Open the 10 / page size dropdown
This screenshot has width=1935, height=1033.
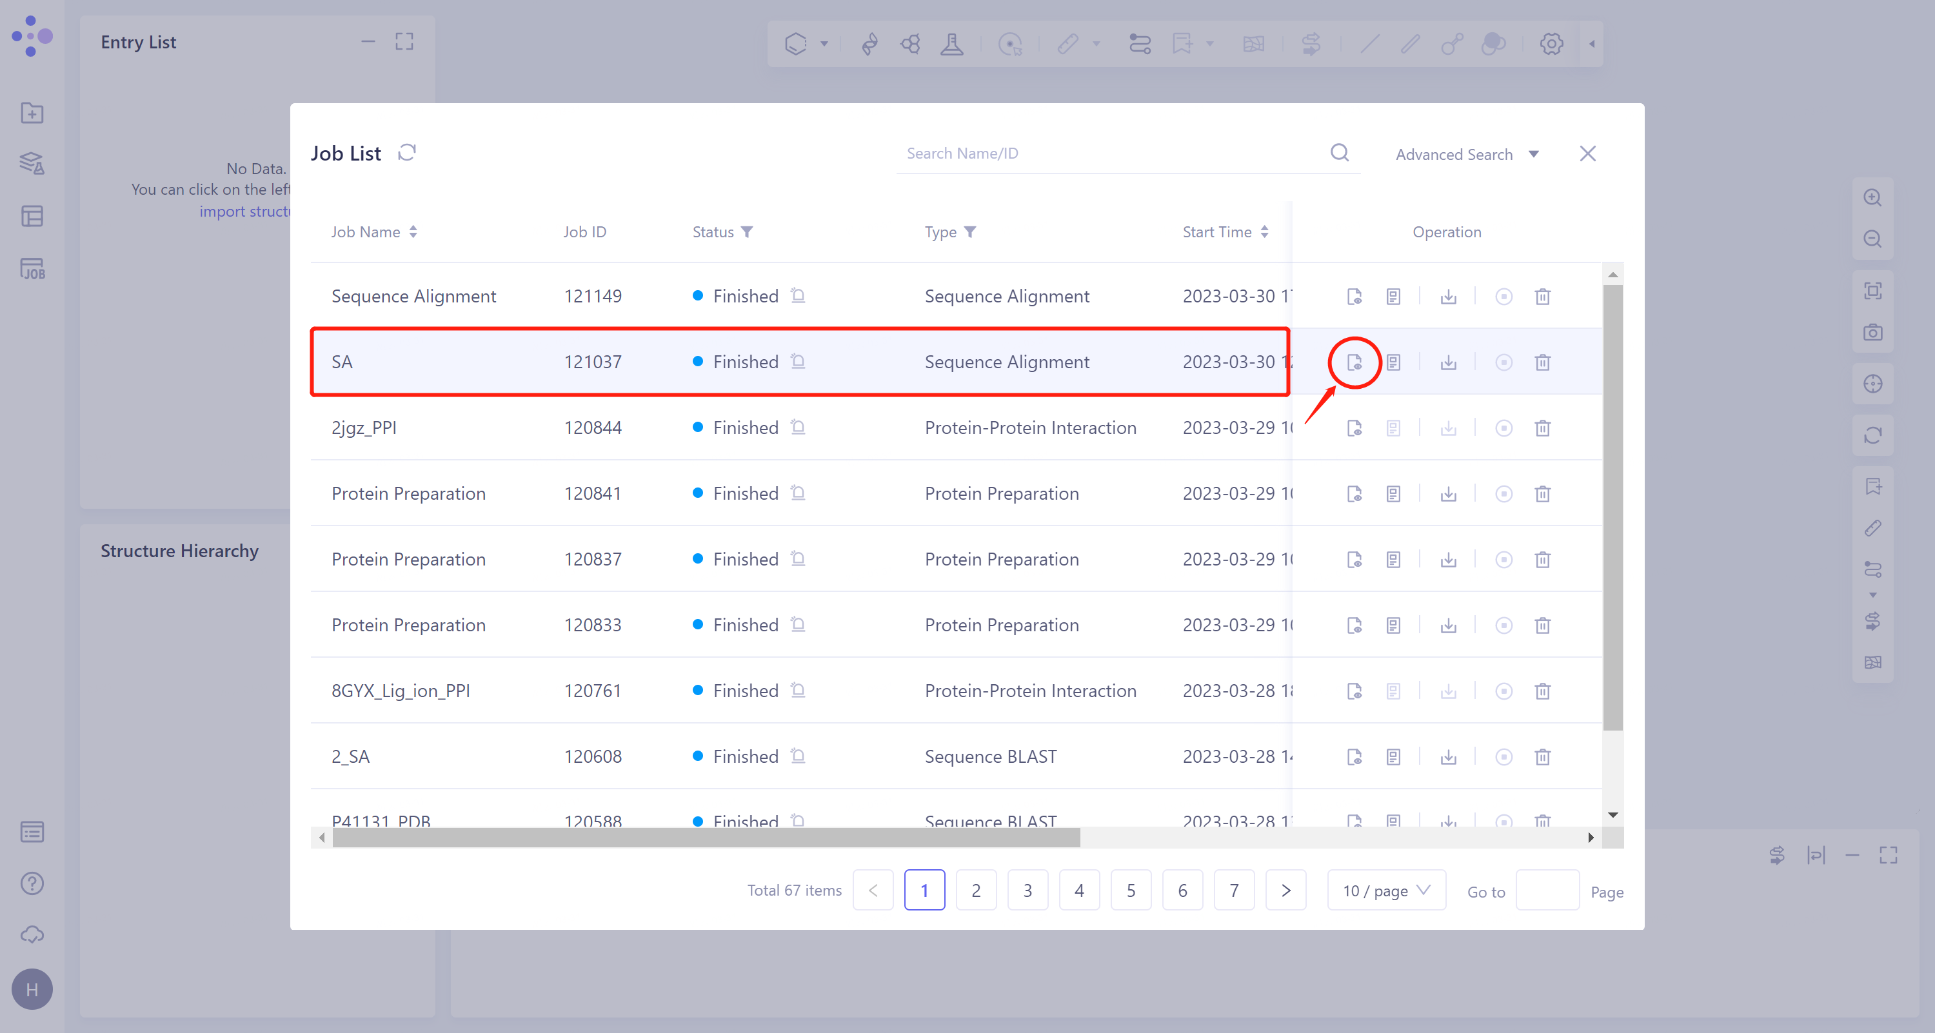point(1386,890)
